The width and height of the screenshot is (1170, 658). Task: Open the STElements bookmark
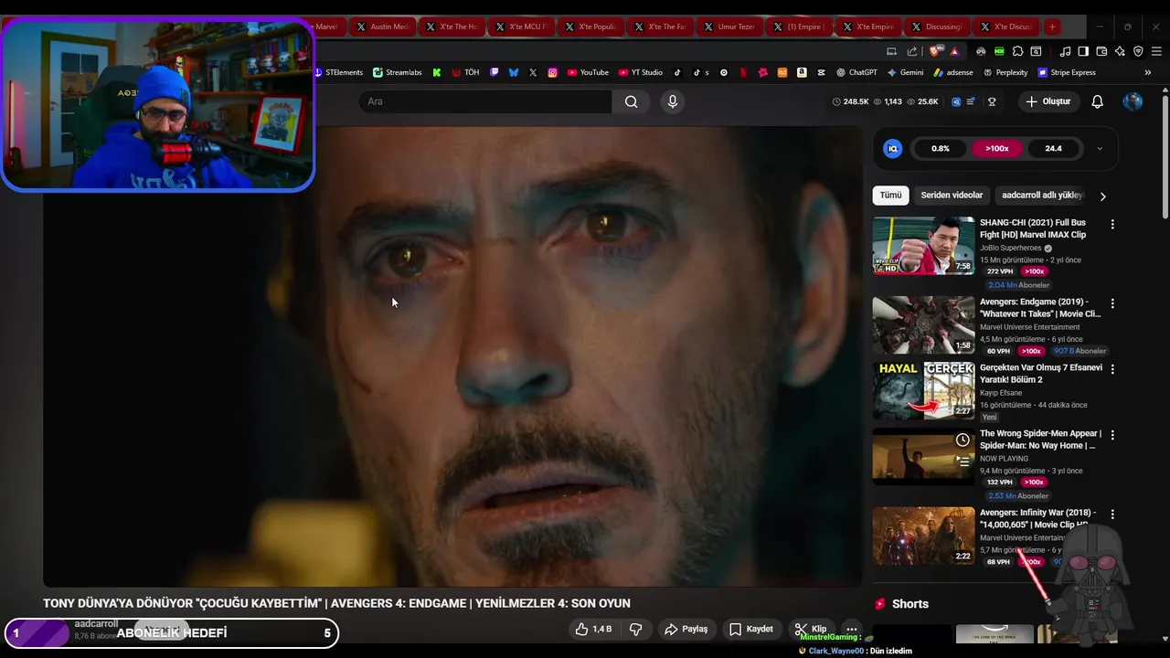[339, 72]
